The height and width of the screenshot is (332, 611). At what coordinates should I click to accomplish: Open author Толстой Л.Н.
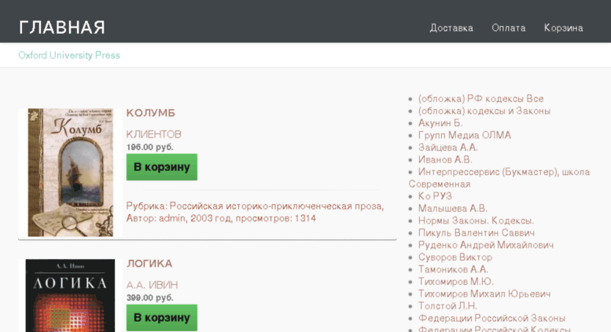(x=447, y=306)
